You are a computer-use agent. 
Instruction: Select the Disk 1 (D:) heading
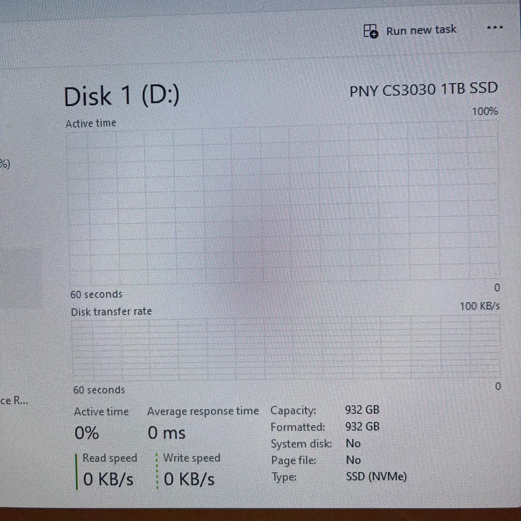(x=121, y=96)
